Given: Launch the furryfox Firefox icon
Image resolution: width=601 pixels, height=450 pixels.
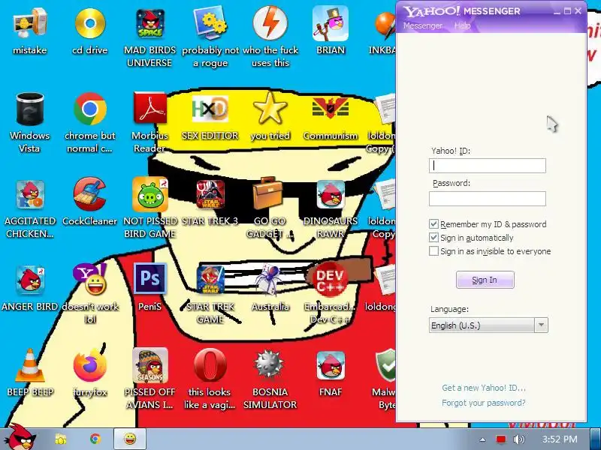Looking at the screenshot, I should (x=90, y=365).
